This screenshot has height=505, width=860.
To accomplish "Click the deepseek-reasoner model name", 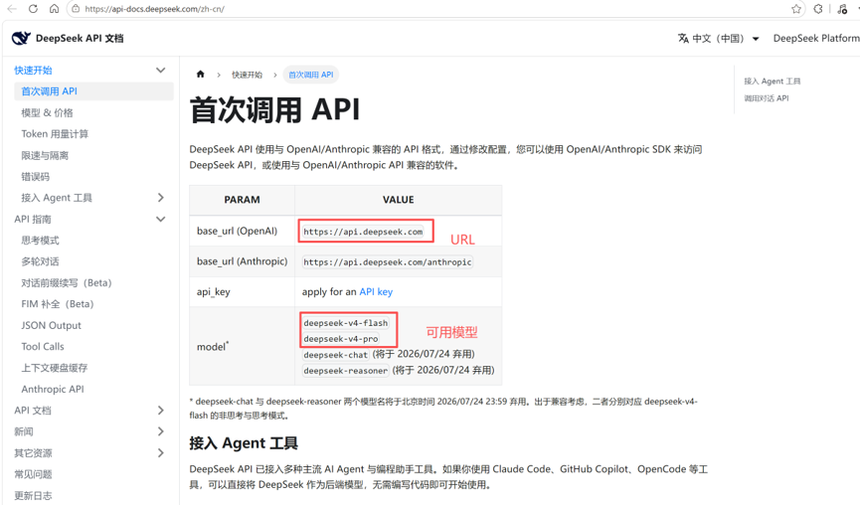I will point(346,371).
